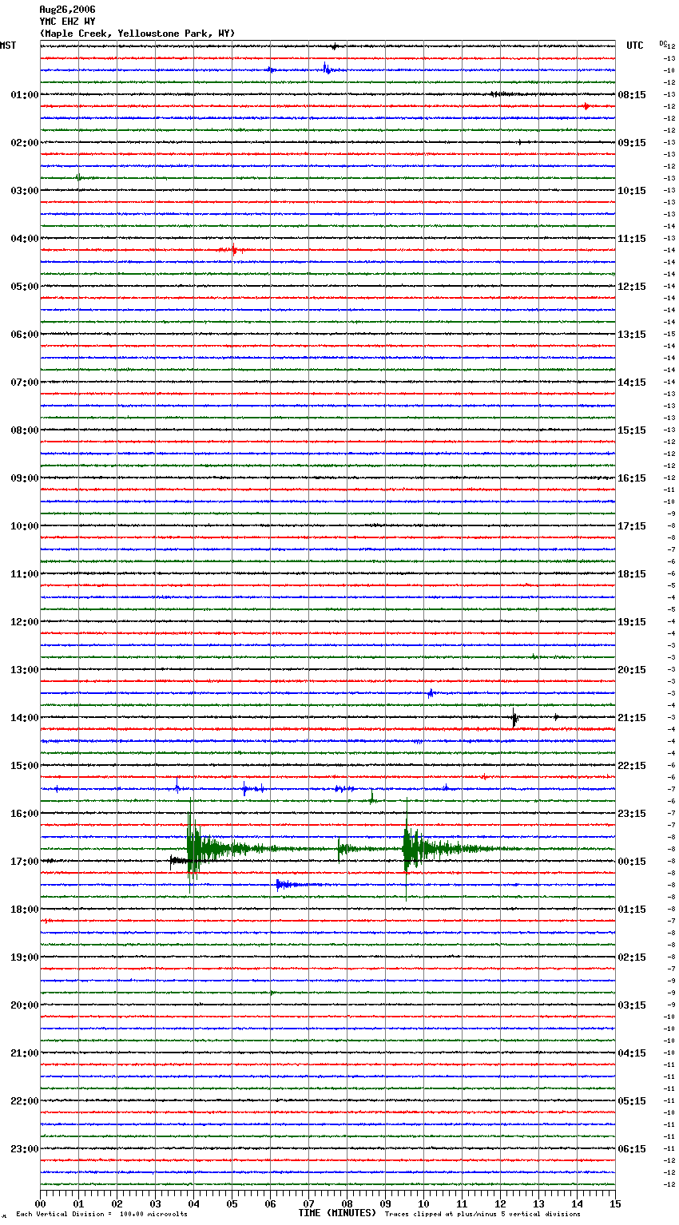Click the Maple Creek, Yellowstone Park, WY title
Viewport: 679px width, 1225px height.
(137, 34)
